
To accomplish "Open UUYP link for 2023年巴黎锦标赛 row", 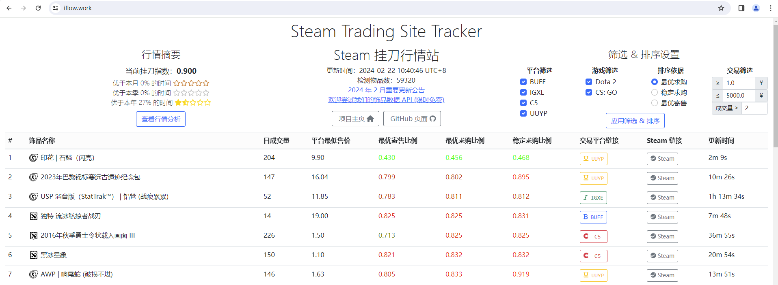I will pos(593,178).
